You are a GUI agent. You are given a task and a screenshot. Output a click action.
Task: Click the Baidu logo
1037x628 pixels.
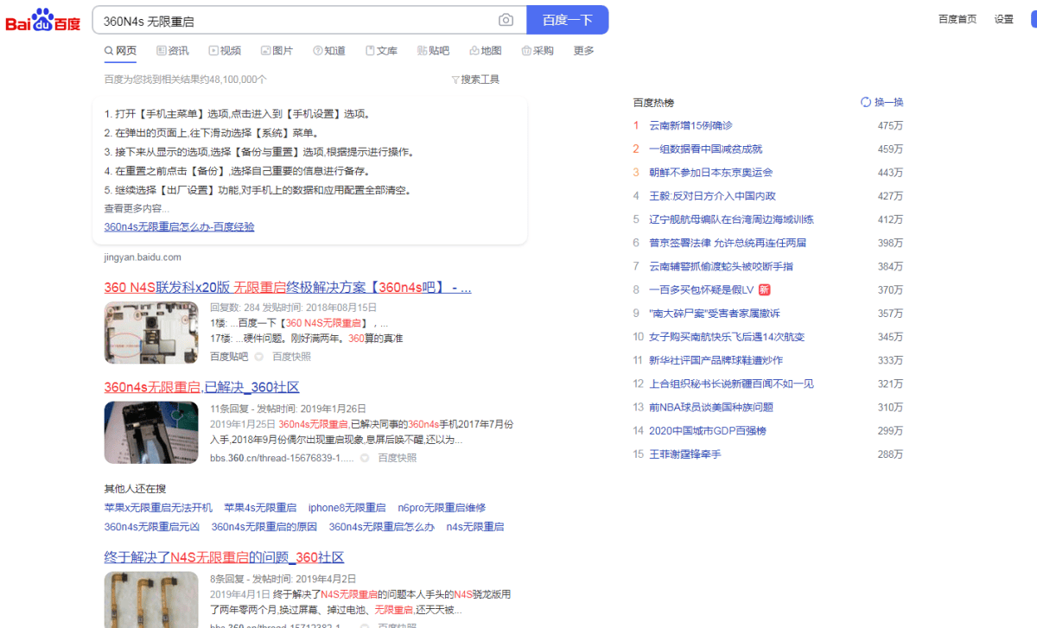41,18
